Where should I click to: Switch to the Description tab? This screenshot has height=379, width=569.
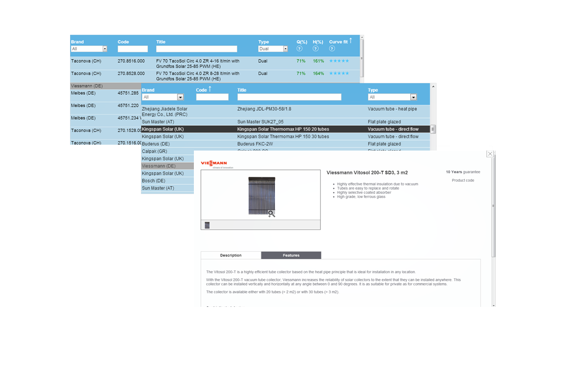[231, 255]
